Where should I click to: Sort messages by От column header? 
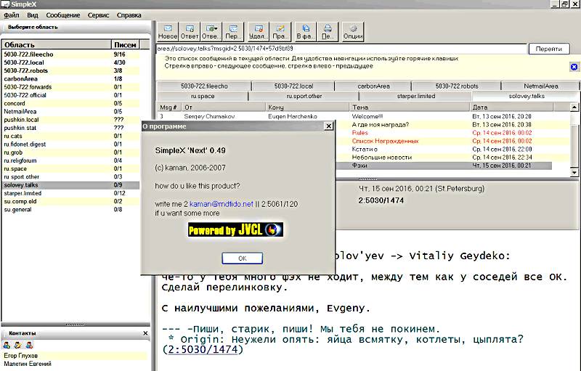click(x=224, y=107)
